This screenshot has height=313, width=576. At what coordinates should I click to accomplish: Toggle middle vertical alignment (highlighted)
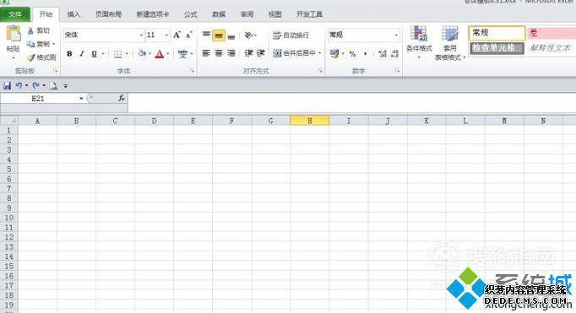219,35
